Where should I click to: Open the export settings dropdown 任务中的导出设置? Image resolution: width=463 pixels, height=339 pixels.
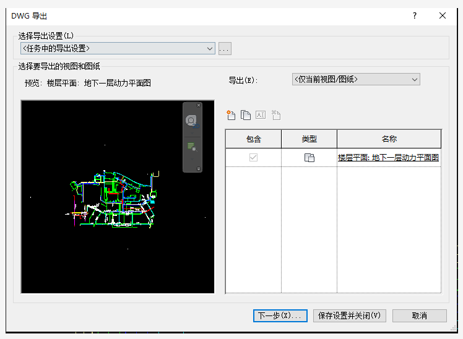[x=118, y=48]
